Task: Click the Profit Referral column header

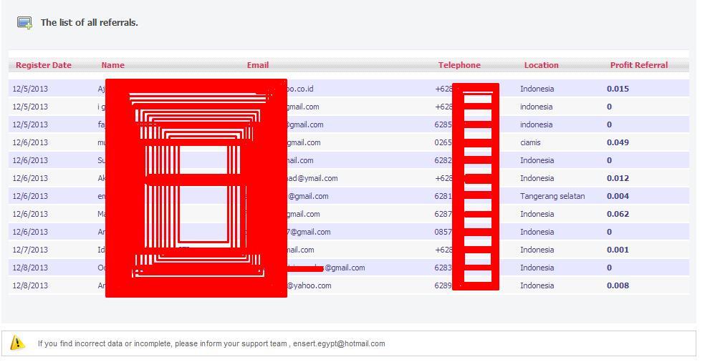Action: [639, 65]
